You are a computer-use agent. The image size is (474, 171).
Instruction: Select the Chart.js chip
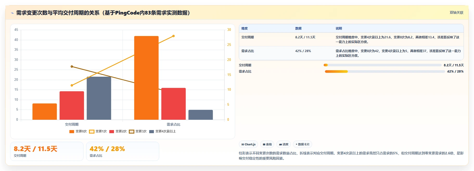tap(248, 144)
